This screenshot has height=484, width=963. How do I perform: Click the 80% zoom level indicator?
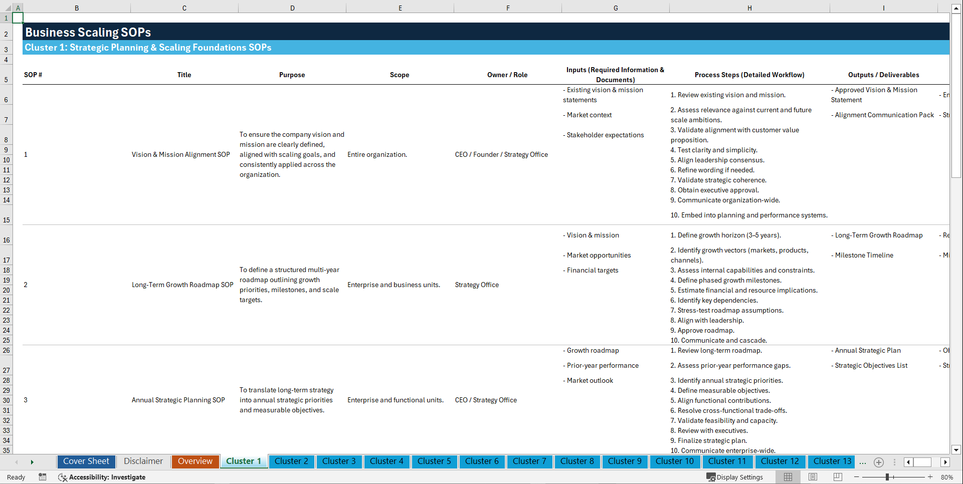tap(948, 477)
